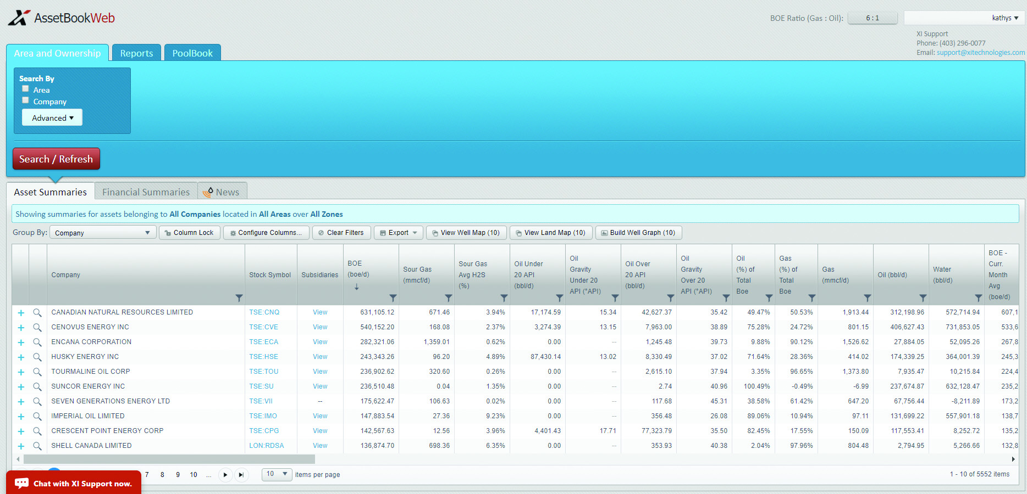This screenshot has width=1027, height=494.
Task: Switch to the Financial Summaries tab
Action: tap(146, 192)
